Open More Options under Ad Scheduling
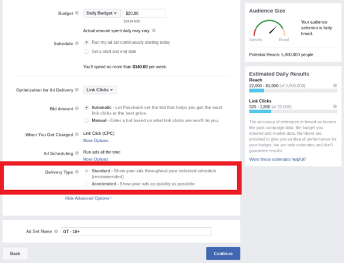Viewport: 344px width, 263px height. coord(96,159)
